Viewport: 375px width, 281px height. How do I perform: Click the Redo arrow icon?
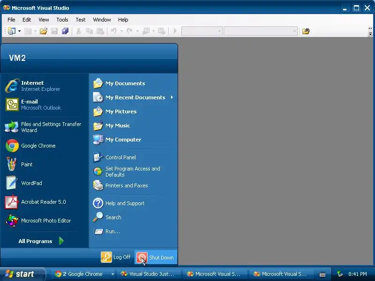130,31
